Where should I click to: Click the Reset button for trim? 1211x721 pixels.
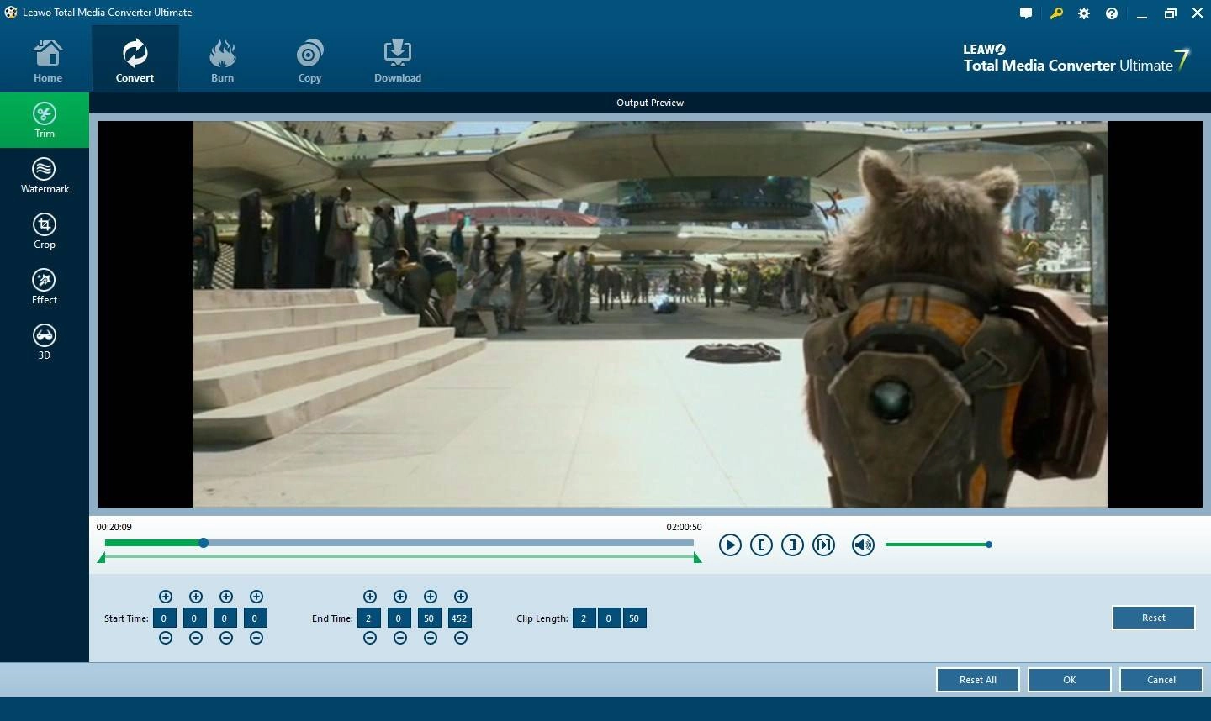point(1154,618)
